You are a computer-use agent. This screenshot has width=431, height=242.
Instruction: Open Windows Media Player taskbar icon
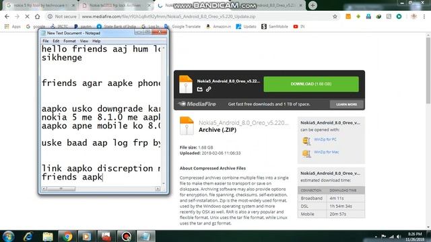(87, 236)
